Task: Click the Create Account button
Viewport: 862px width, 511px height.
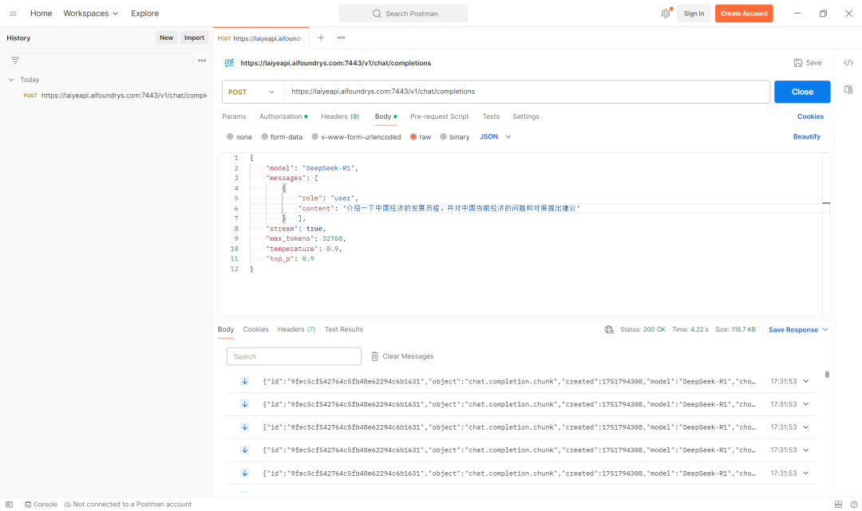Action: click(x=744, y=14)
